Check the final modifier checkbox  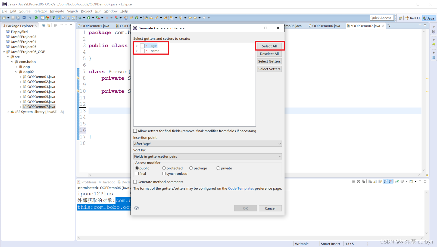137,174
